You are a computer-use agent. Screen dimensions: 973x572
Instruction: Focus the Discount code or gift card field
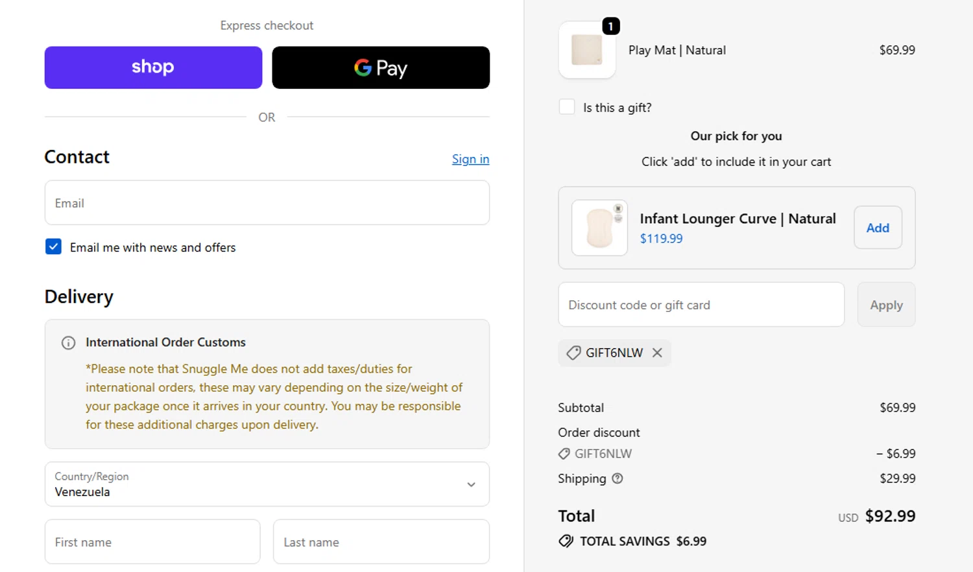pos(701,305)
